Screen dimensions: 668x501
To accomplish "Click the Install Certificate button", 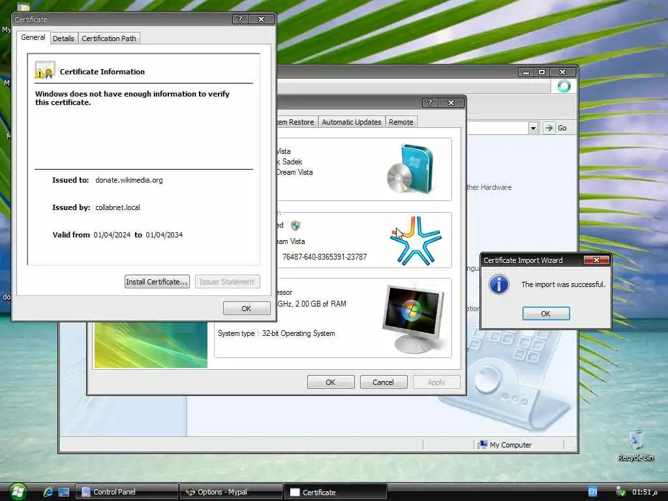I will pyautogui.click(x=157, y=282).
